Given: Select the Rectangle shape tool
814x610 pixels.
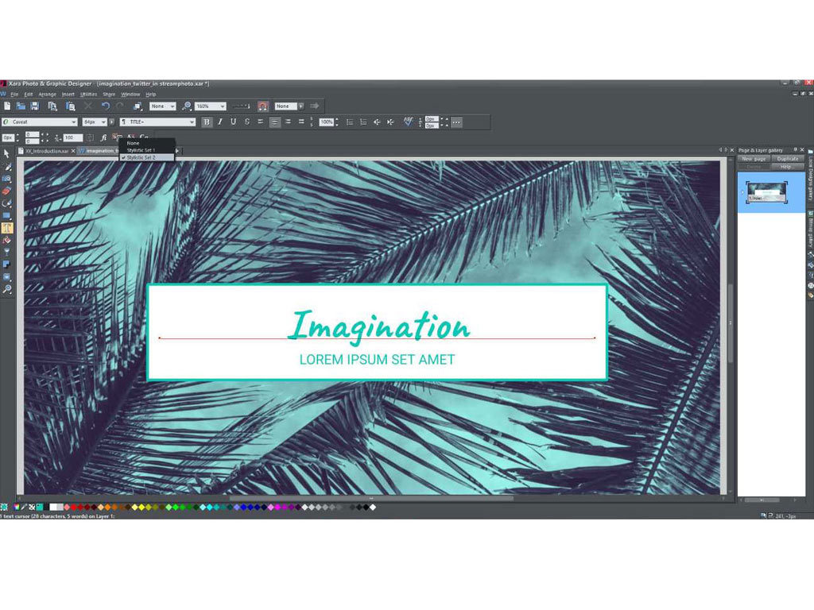Looking at the screenshot, I should (6, 215).
